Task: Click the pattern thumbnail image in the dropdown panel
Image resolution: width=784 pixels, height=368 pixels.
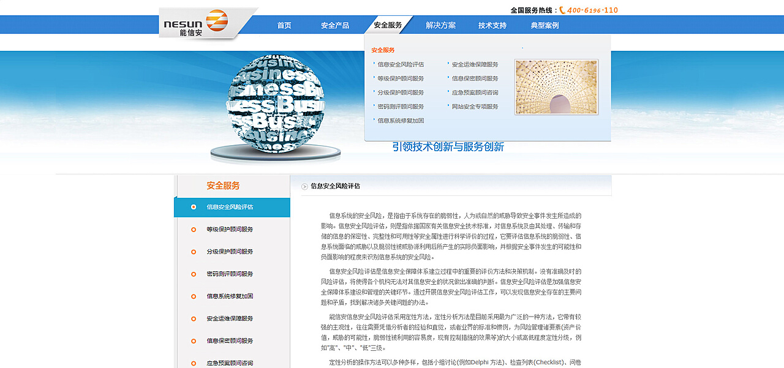Action: pos(556,86)
